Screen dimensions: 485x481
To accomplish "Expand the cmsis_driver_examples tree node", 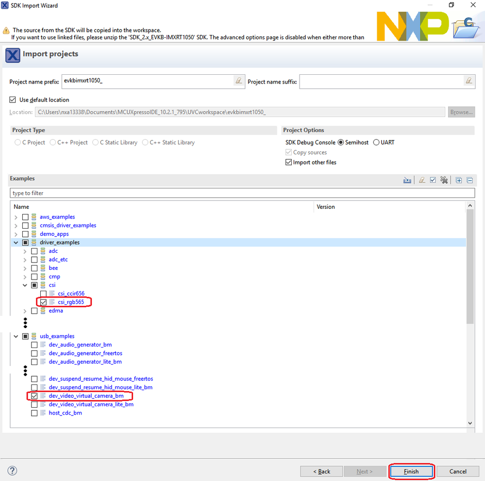I will 16,226.
